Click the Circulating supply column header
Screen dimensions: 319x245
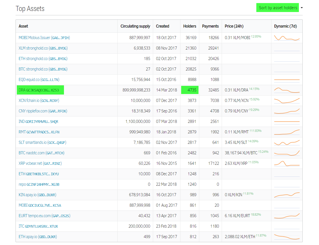(135, 26)
